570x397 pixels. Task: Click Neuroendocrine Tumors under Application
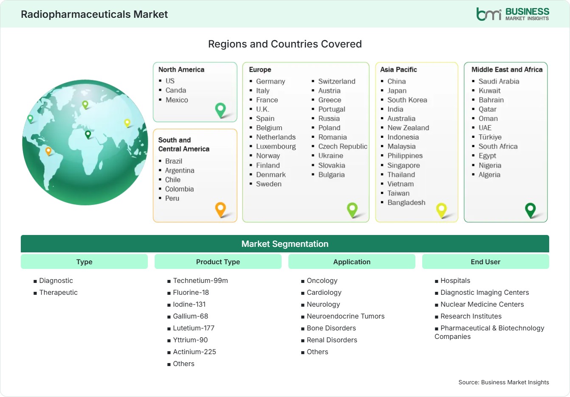(346, 316)
